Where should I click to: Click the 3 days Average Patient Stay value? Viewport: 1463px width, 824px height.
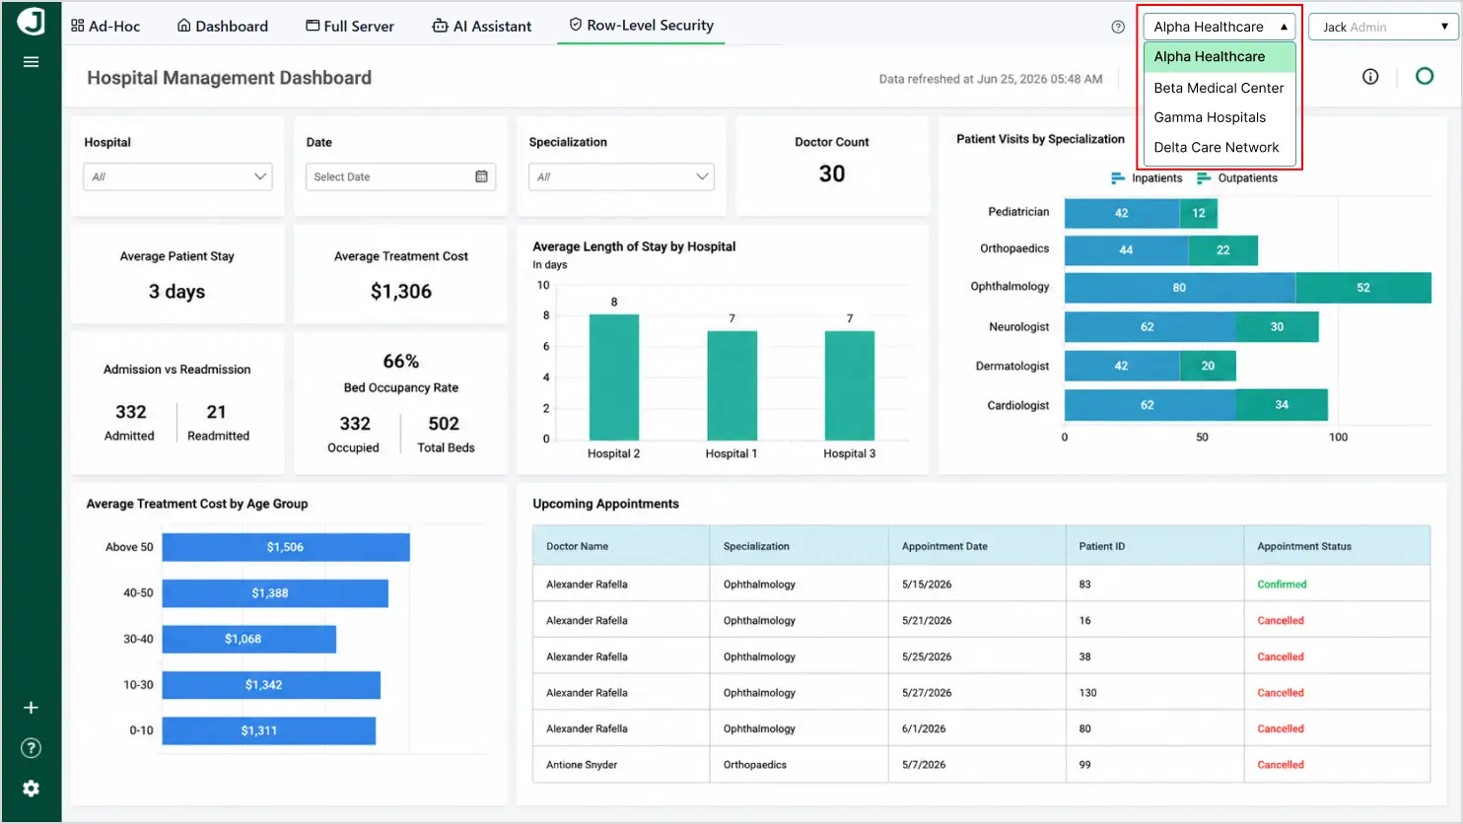point(177,292)
